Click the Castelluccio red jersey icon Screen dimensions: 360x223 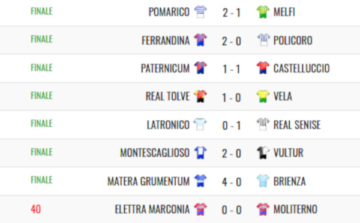263,68
